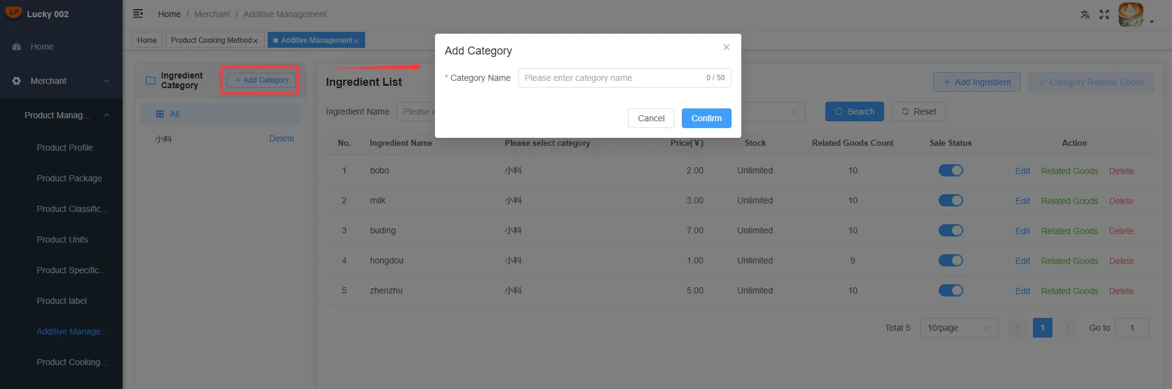Confirm adding the category
The height and width of the screenshot is (389, 1172).
click(x=706, y=118)
